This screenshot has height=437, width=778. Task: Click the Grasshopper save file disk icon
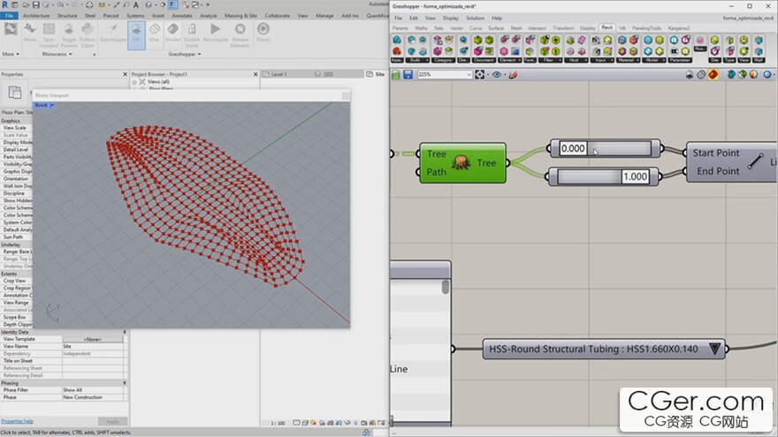click(x=408, y=74)
